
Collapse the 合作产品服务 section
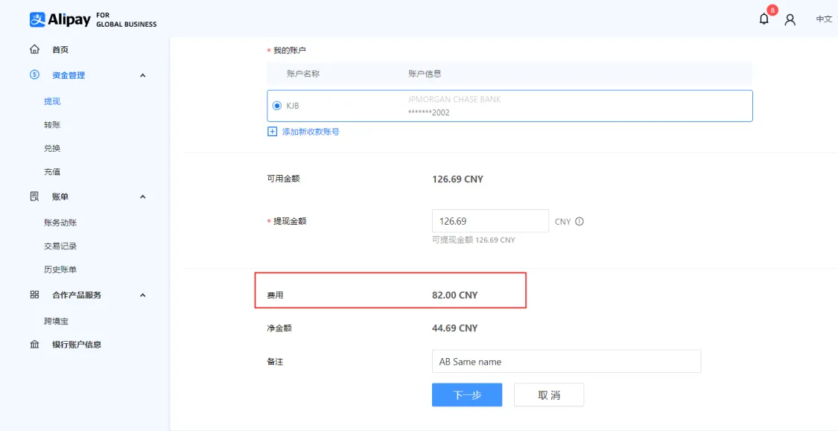pos(142,294)
